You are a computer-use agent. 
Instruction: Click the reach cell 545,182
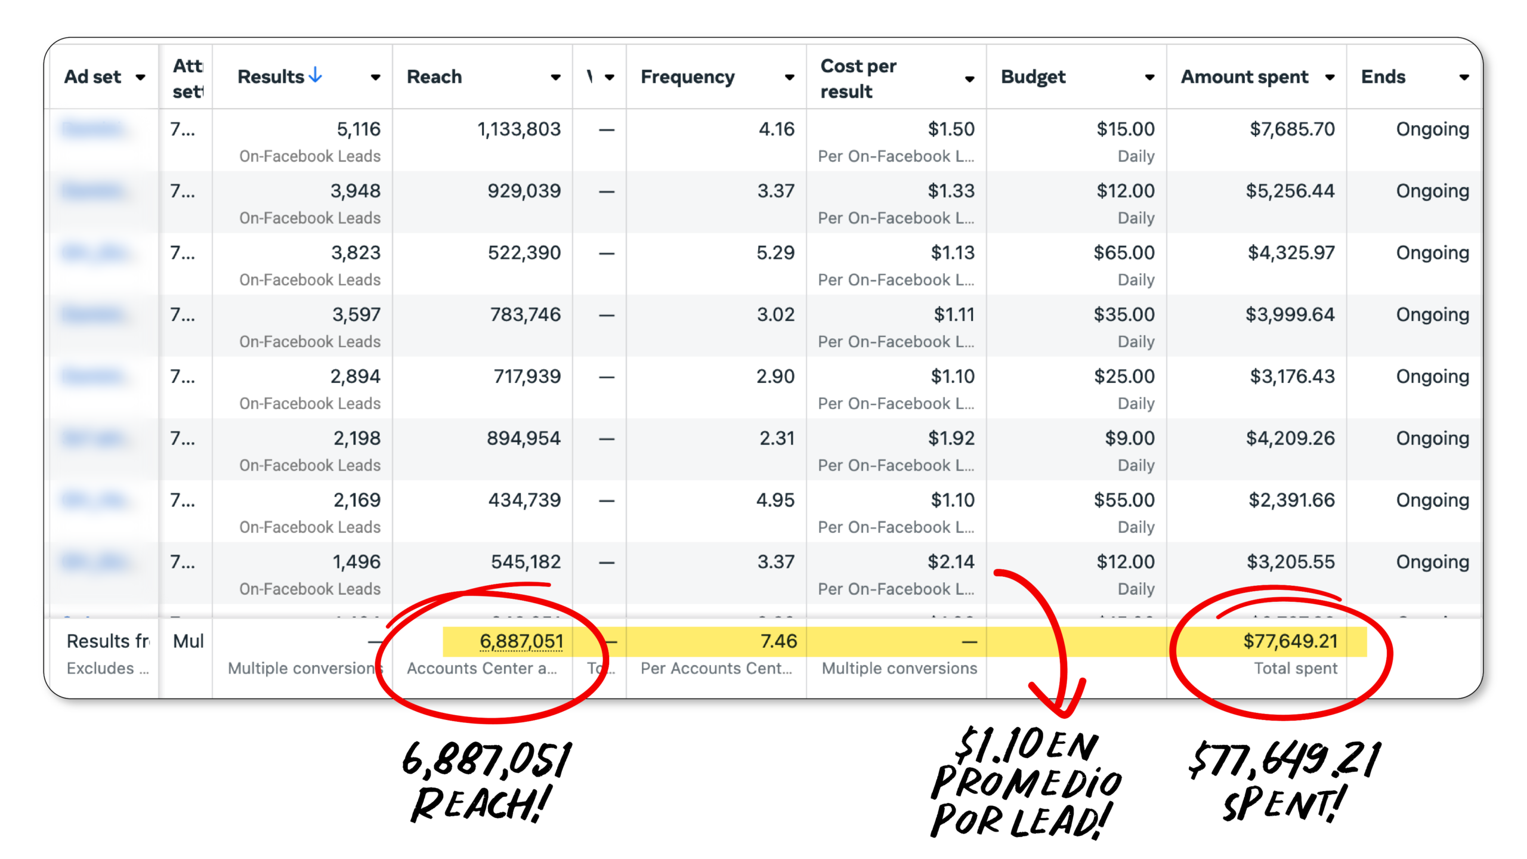(526, 562)
